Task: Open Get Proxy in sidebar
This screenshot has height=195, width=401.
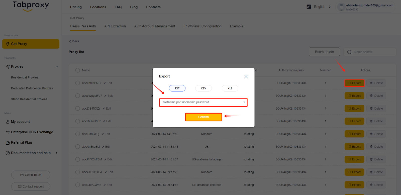Action: point(31,44)
